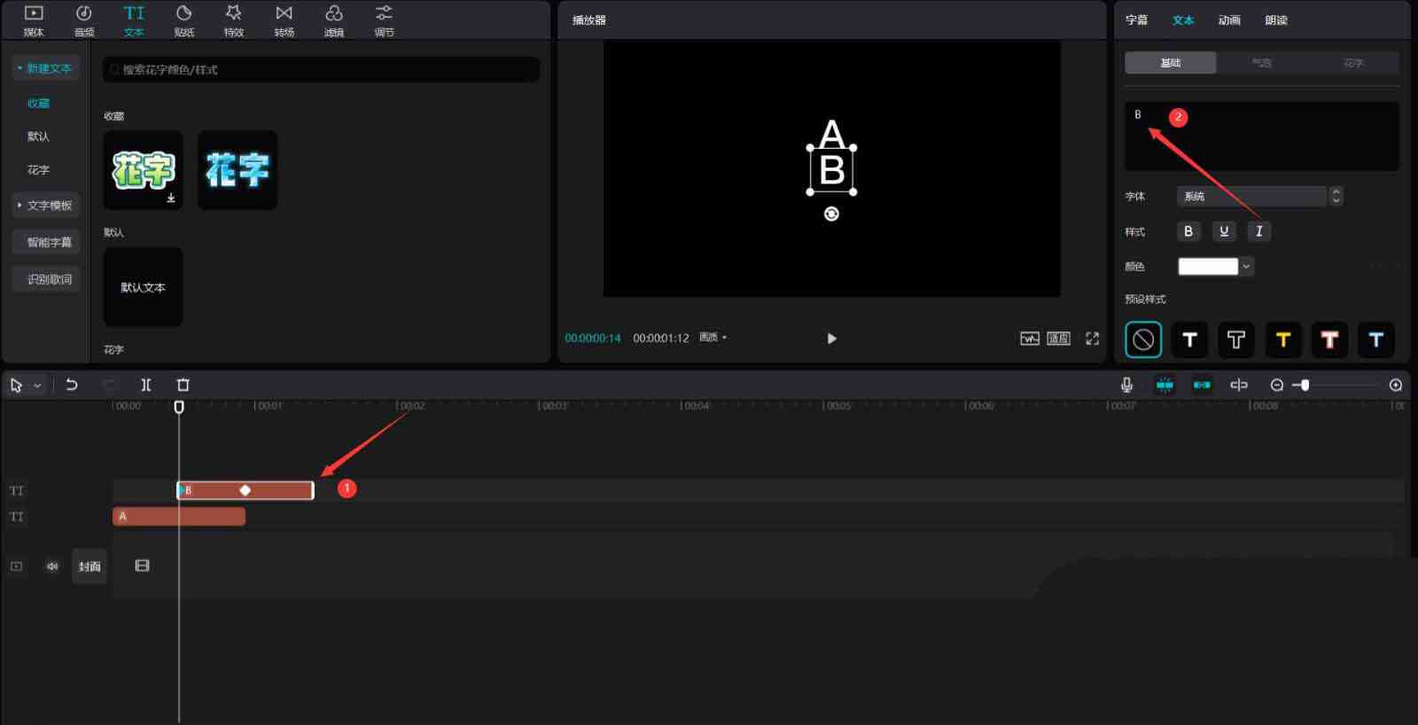Select the no-preset style option

click(x=1143, y=339)
